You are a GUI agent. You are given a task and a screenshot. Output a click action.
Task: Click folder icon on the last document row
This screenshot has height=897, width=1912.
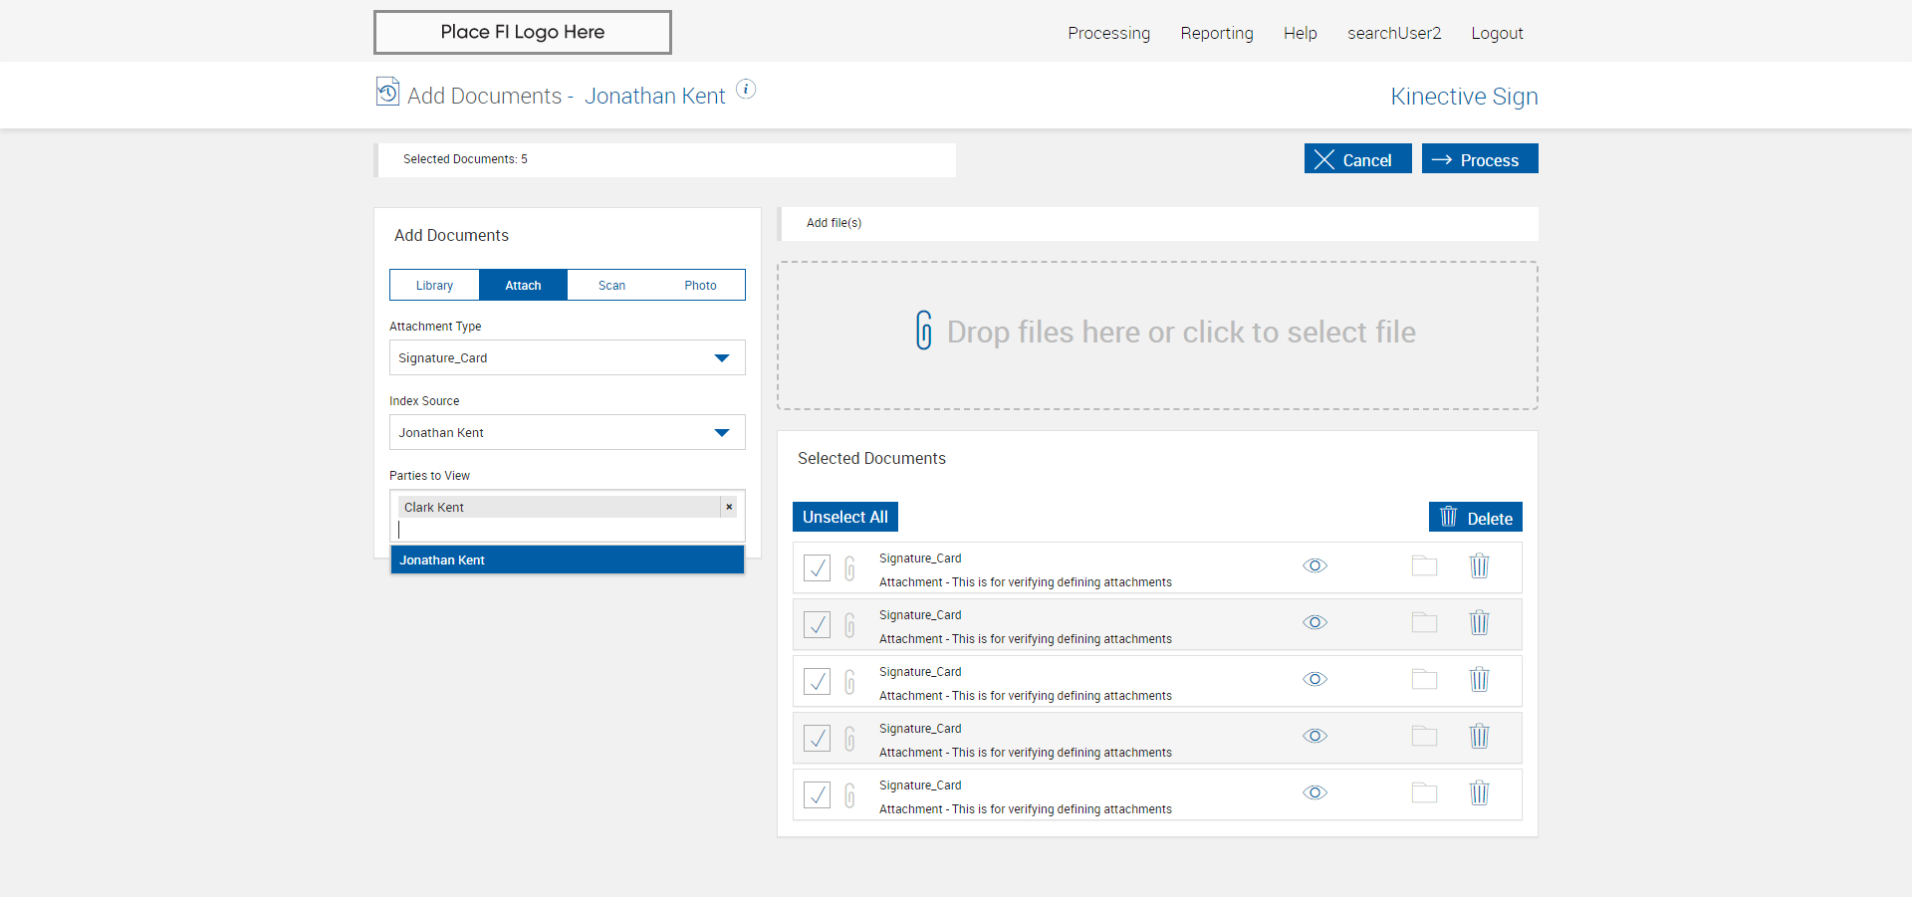point(1424,793)
